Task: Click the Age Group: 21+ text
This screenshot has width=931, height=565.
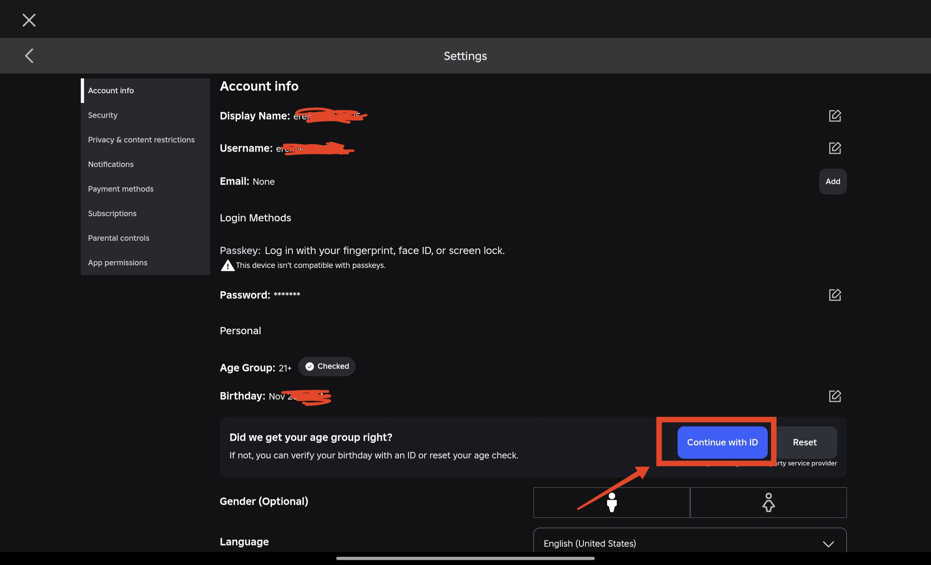Action: [x=256, y=368]
